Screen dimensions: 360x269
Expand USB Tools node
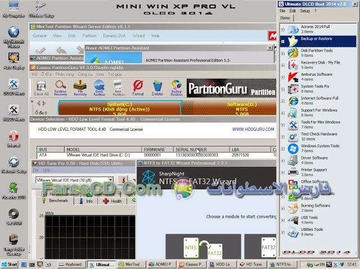click(x=283, y=220)
